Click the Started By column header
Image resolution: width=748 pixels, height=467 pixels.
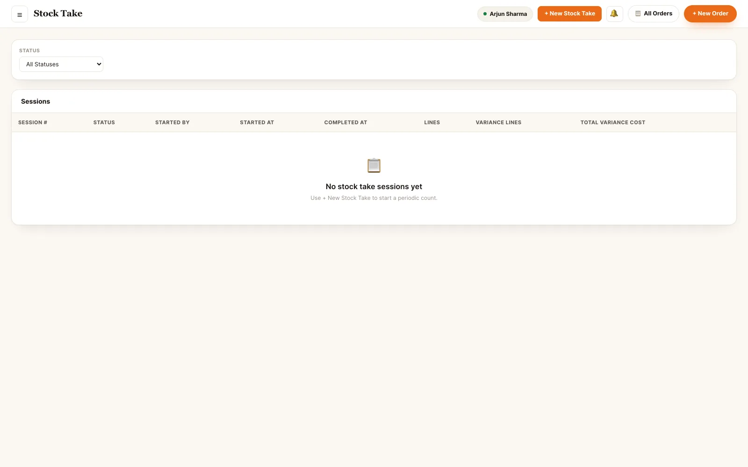(x=173, y=122)
